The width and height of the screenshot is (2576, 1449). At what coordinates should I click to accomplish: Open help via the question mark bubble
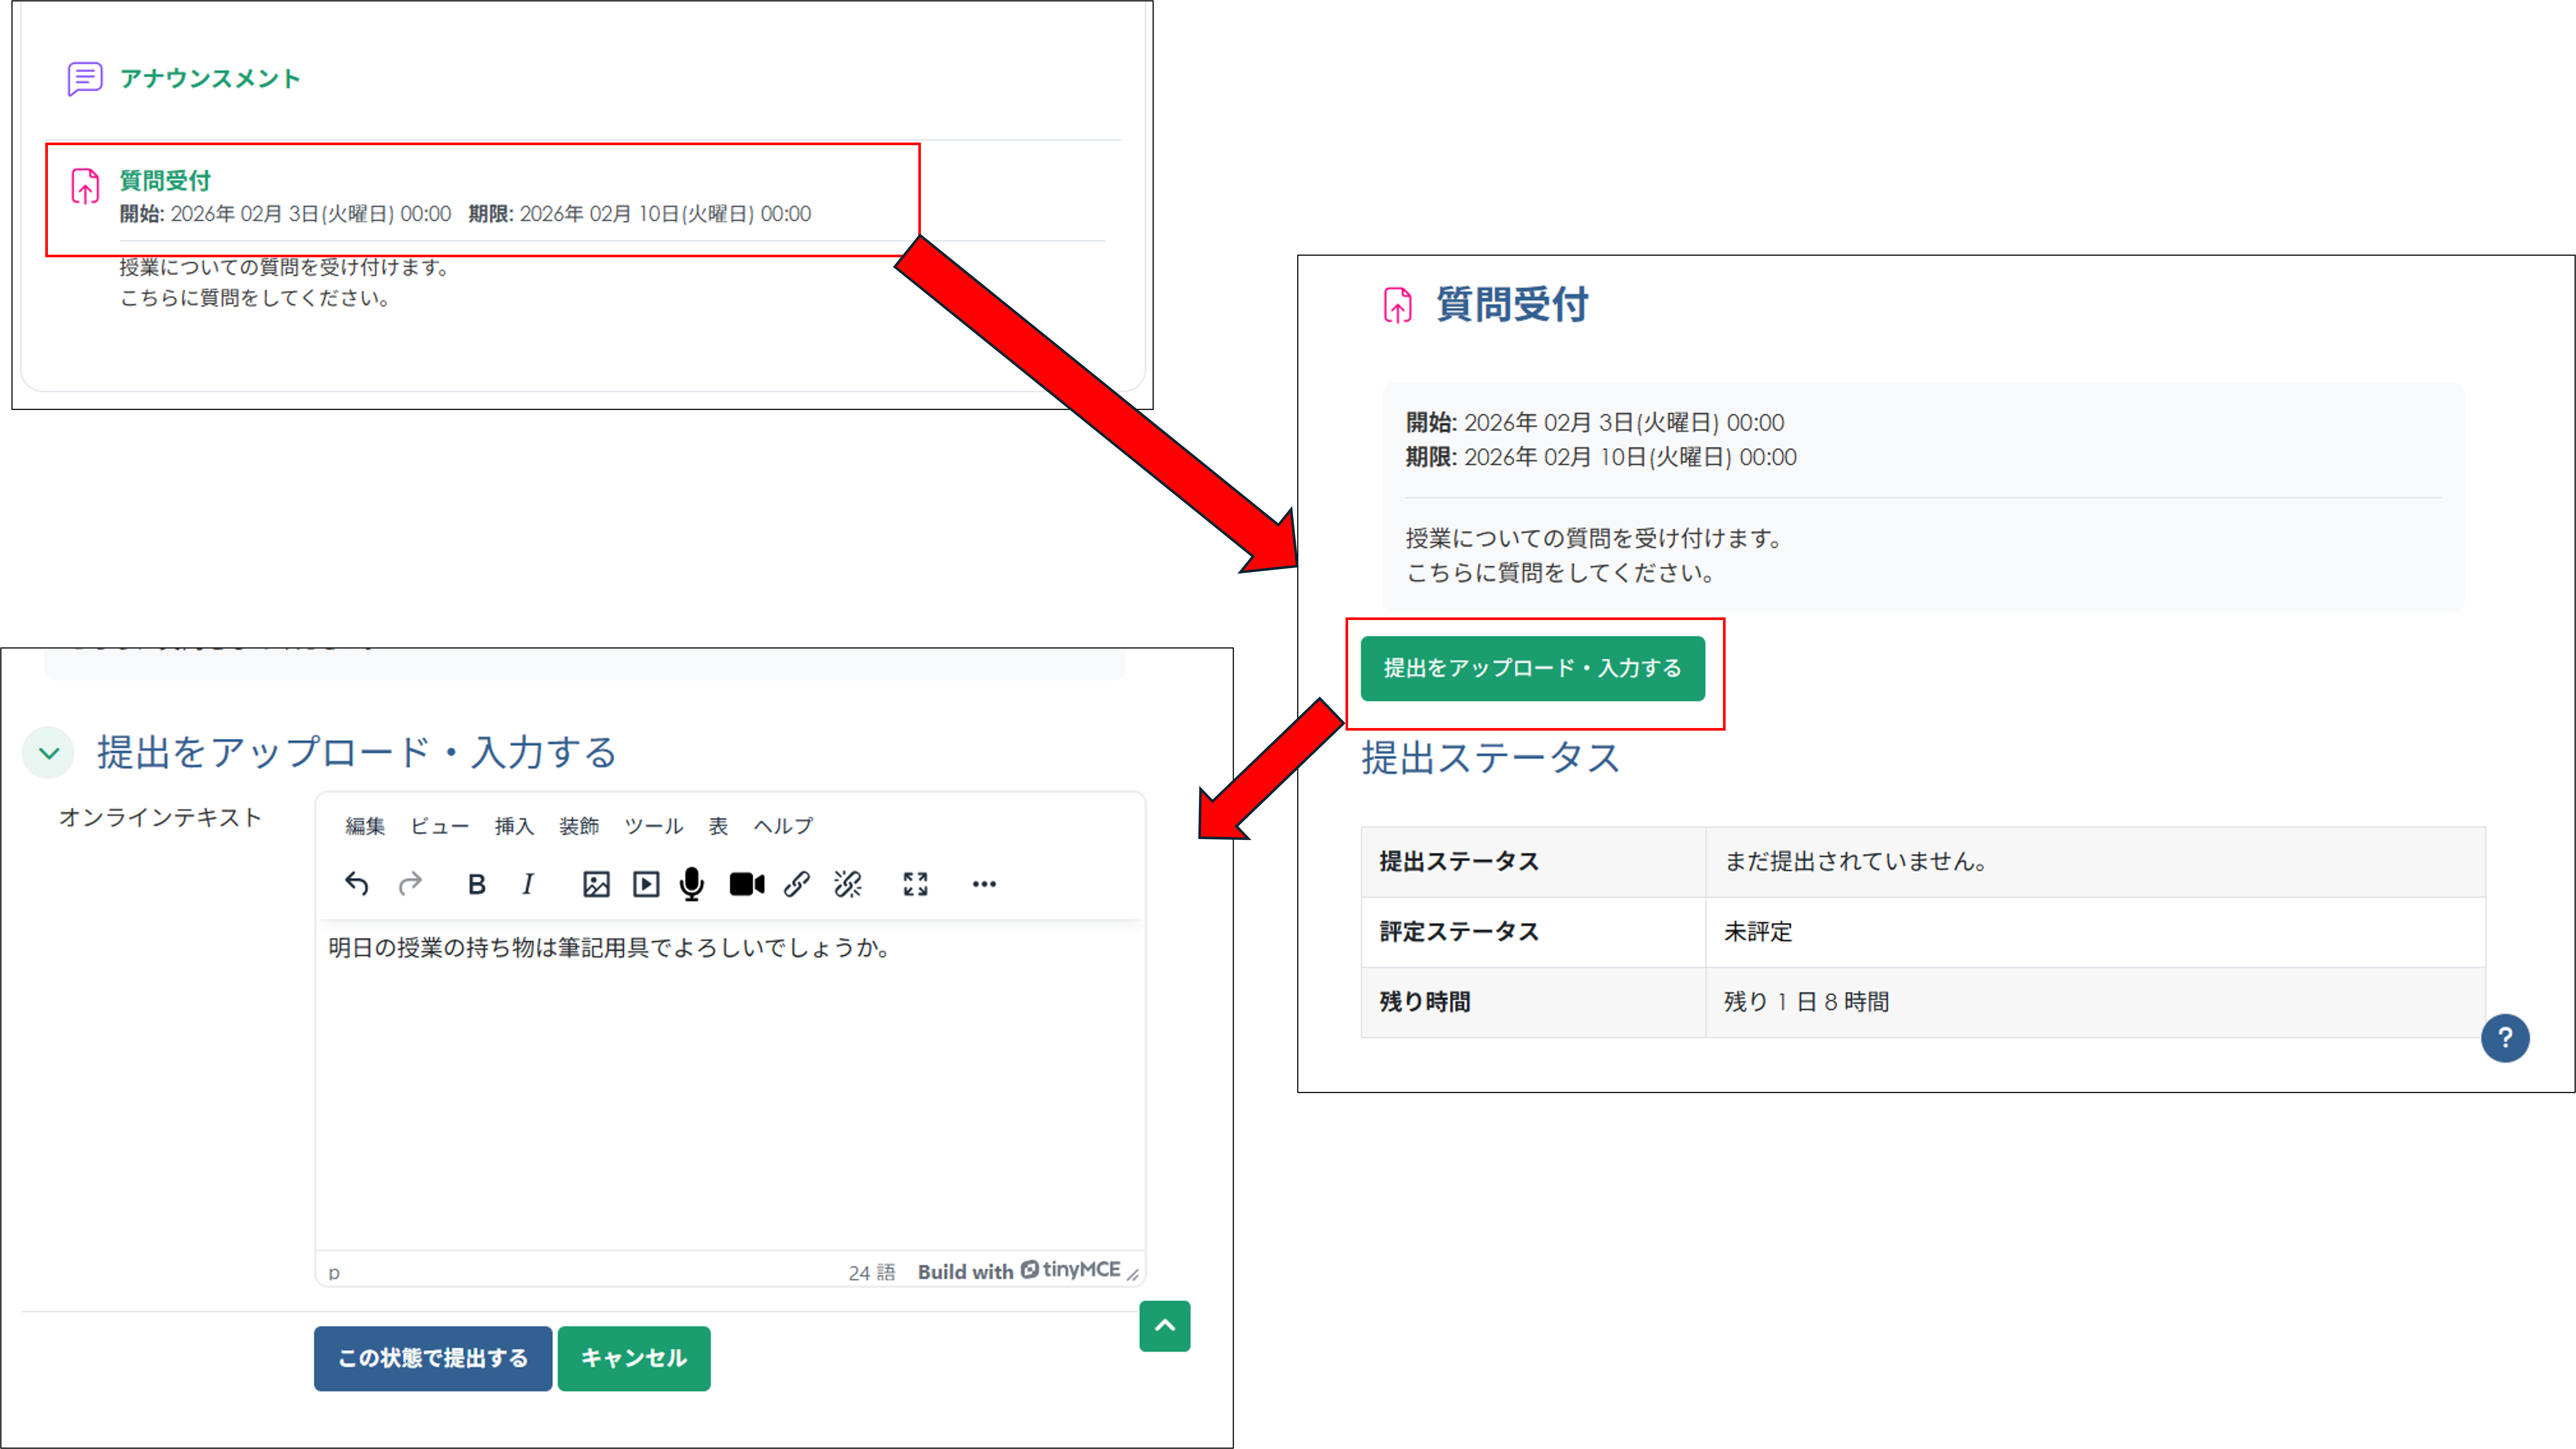coord(2506,1038)
